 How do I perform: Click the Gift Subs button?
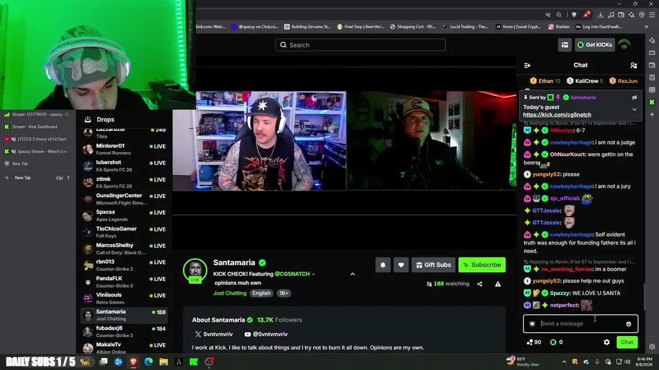tap(433, 265)
